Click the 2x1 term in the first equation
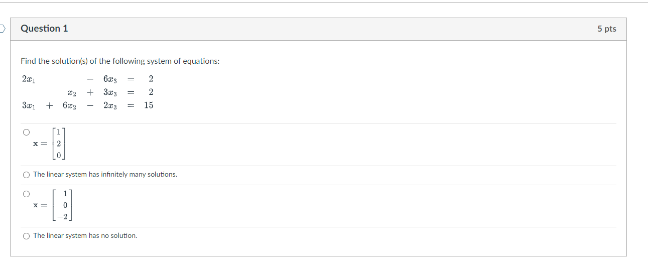Viewport: 648px width, 269px height. click(x=29, y=79)
